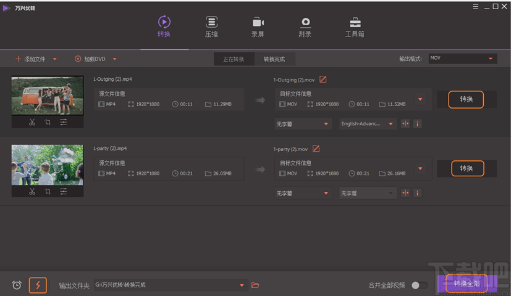
Task: Click the 万兴优转 app logo
Action: click(6, 8)
